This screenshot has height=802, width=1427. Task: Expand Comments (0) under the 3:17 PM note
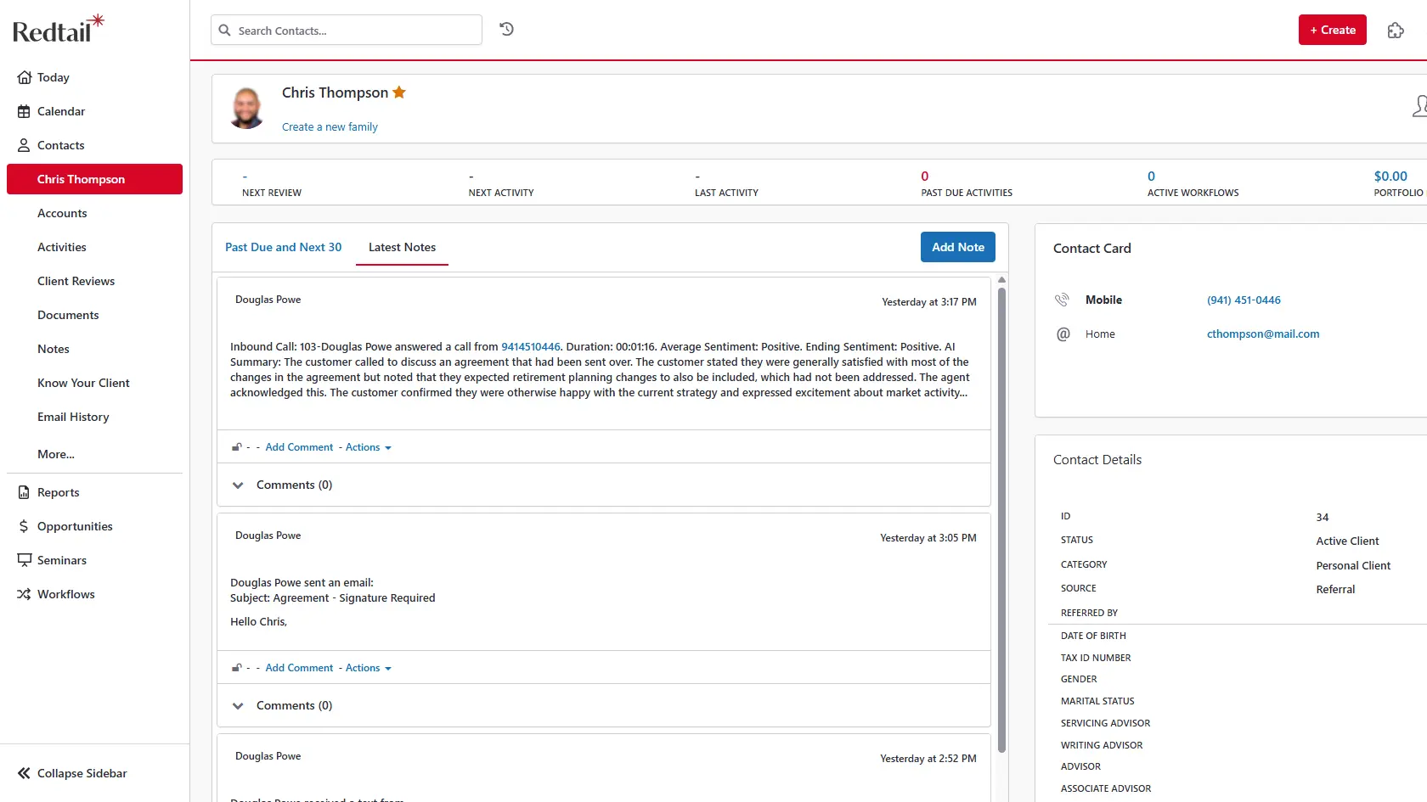pos(238,485)
